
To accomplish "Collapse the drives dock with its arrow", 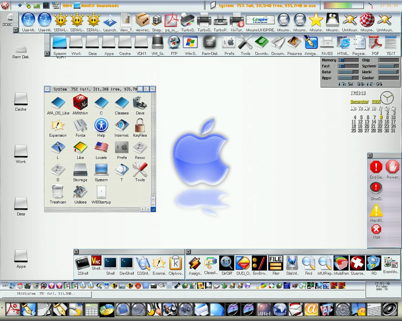I will [47, 54].
